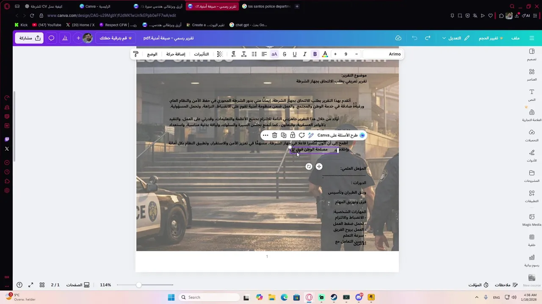Open the خلفية background side panel
The height and width of the screenshot is (304, 542).
(531, 240)
